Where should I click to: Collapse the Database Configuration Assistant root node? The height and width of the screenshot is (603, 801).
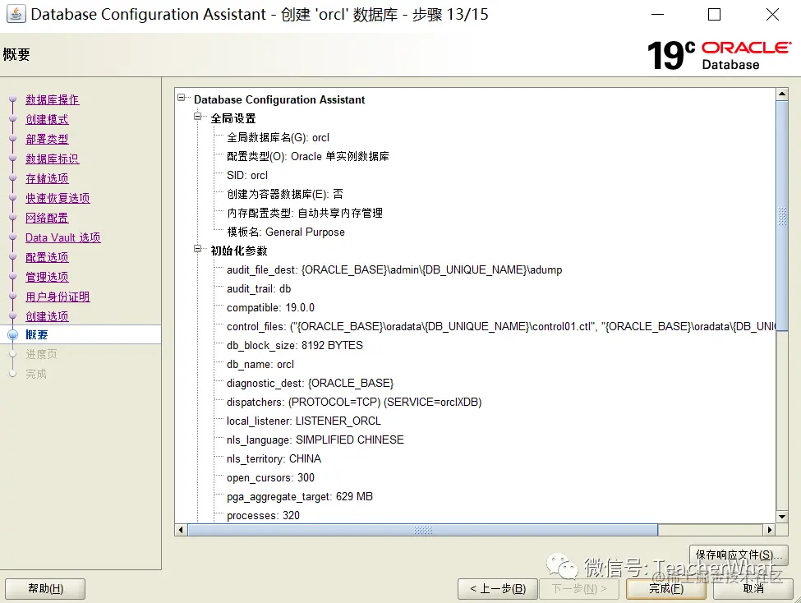pos(181,97)
